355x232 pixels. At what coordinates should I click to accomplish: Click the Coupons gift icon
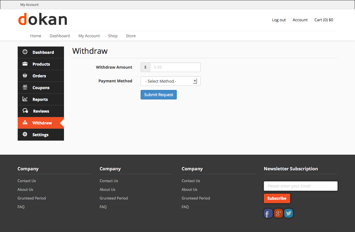[25, 87]
